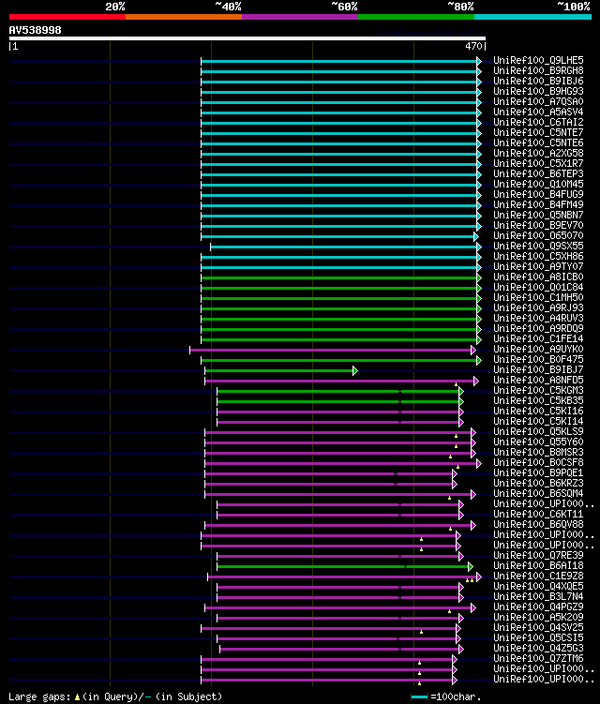Select hit label UniRef100_O65070
The width and height of the screenshot is (600, 704).
pos(538,235)
